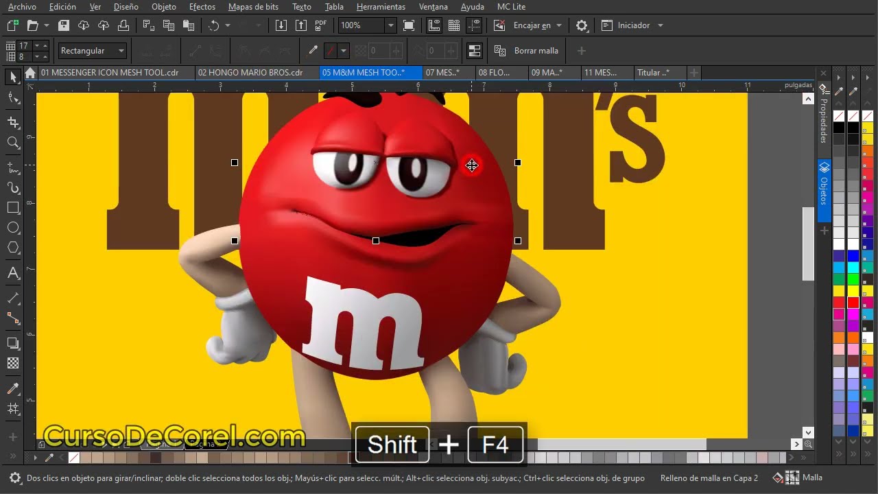Click the mesh color eyedropper icon
Screen dimensions: 878x494
(313, 51)
